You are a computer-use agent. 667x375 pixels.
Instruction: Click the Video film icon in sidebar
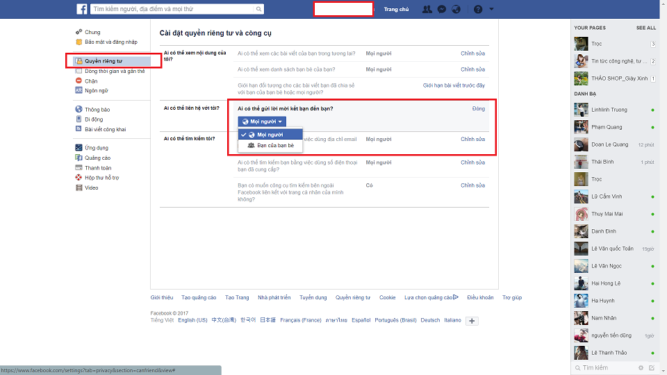79,187
